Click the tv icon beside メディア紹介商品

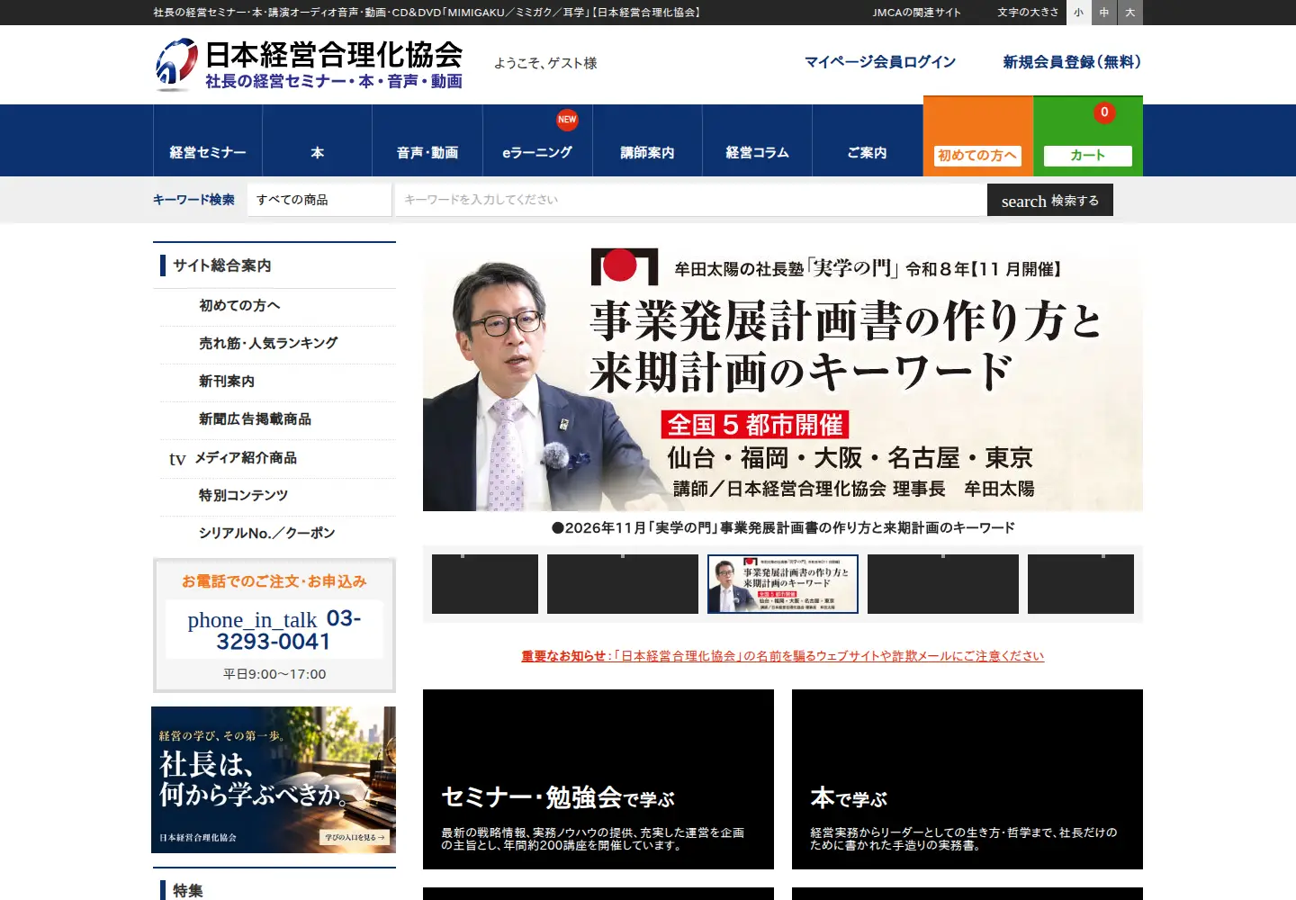point(177,459)
